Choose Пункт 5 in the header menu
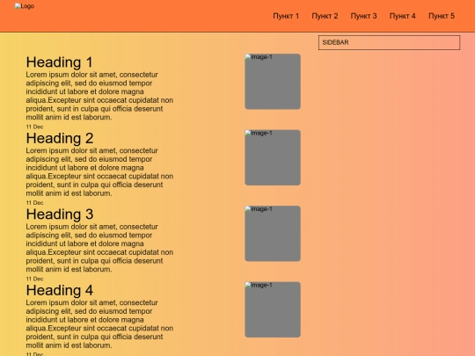The image size is (475, 356). click(442, 16)
